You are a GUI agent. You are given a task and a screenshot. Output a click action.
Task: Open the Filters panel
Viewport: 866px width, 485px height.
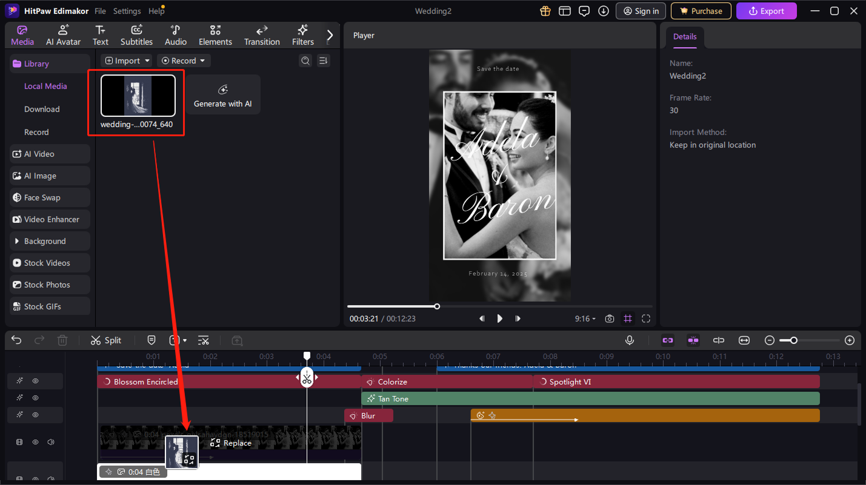pyautogui.click(x=302, y=35)
